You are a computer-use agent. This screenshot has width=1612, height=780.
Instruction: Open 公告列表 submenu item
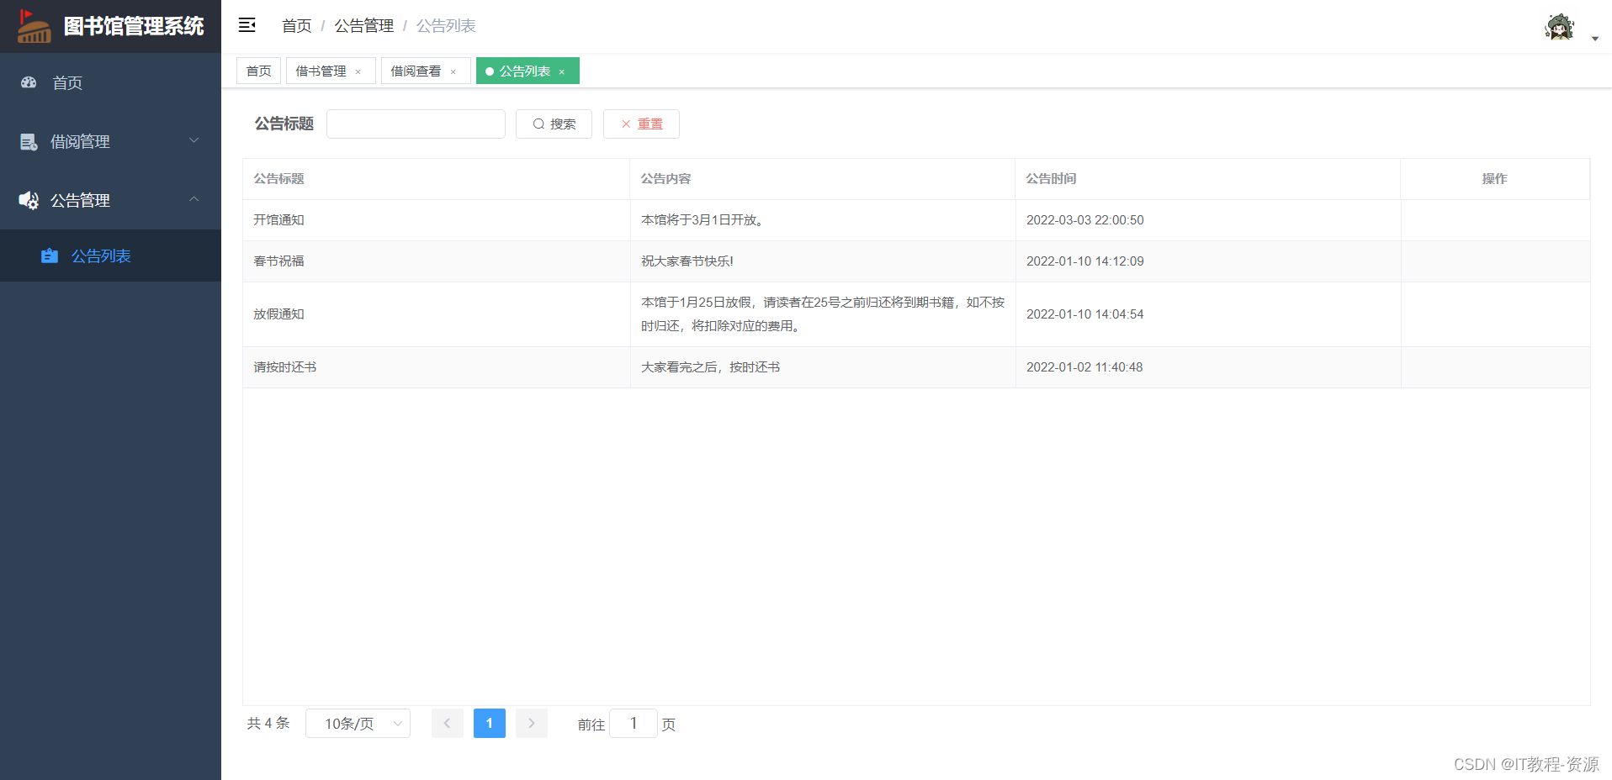110,256
